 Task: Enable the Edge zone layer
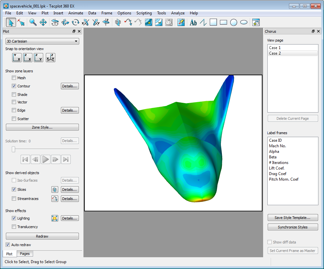tap(14, 110)
